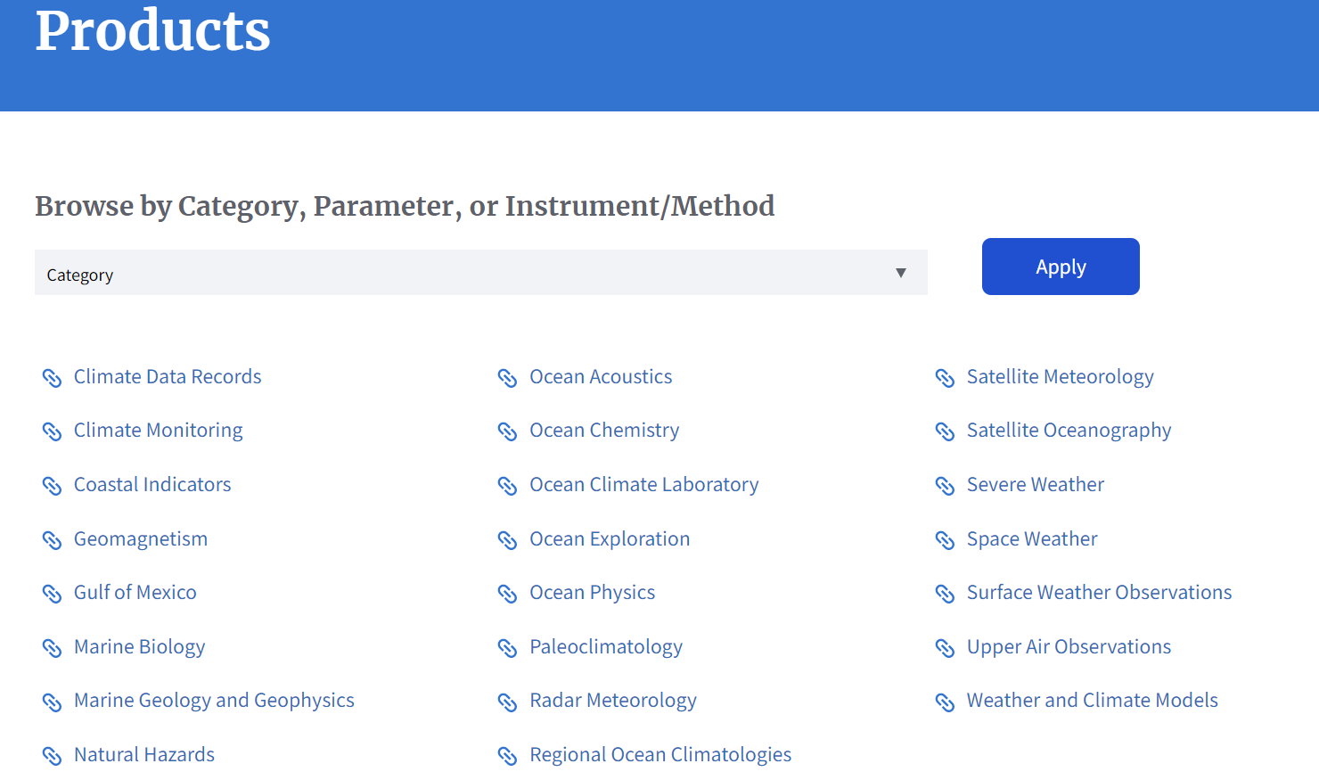Click the chain icon next to Natural Hazards
Image resolution: width=1319 pixels, height=780 pixels.
[x=52, y=756]
